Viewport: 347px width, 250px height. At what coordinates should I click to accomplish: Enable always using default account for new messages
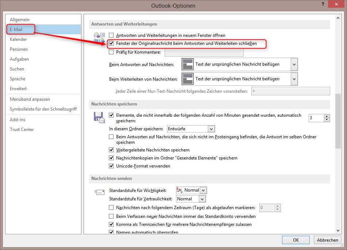111,216
